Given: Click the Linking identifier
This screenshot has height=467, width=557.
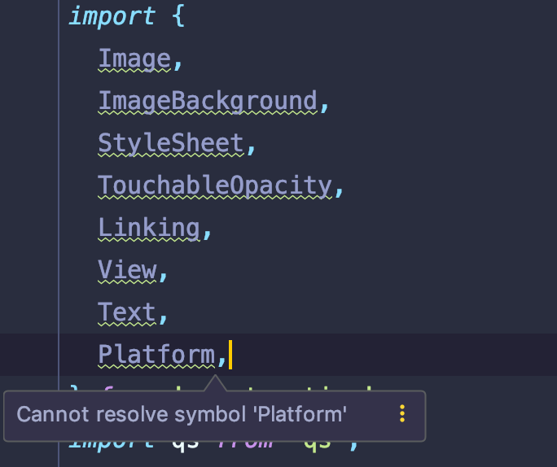Looking at the screenshot, I should click(x=149, y=228).
